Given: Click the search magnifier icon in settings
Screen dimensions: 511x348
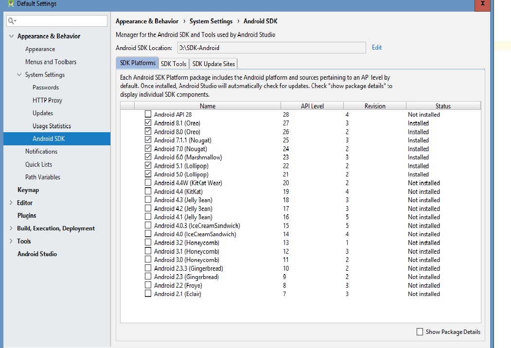Looking at the screenshot, I should [x=12, y=21].
